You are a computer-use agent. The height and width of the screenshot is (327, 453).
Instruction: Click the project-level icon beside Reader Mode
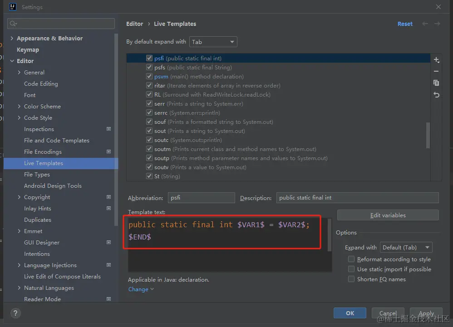(108, 299)
